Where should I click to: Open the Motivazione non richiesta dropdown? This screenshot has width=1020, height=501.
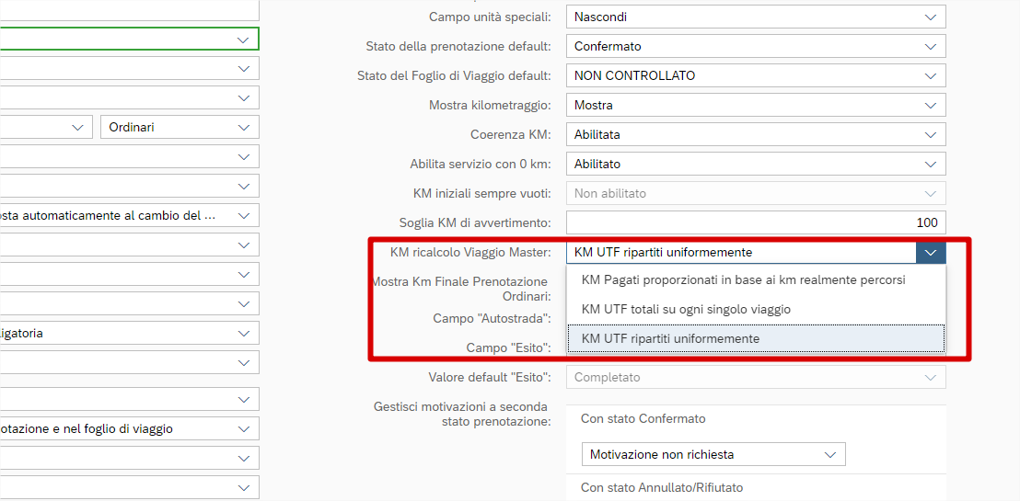pos(830,454)
